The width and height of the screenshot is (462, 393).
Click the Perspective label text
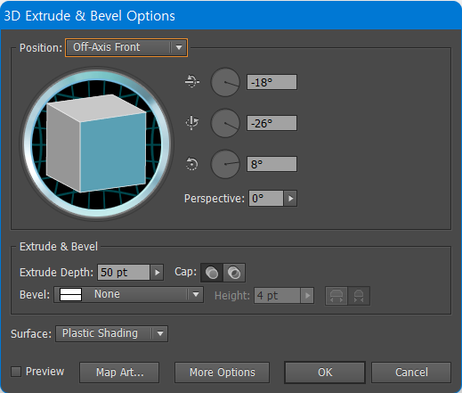[x=215, y=198]
